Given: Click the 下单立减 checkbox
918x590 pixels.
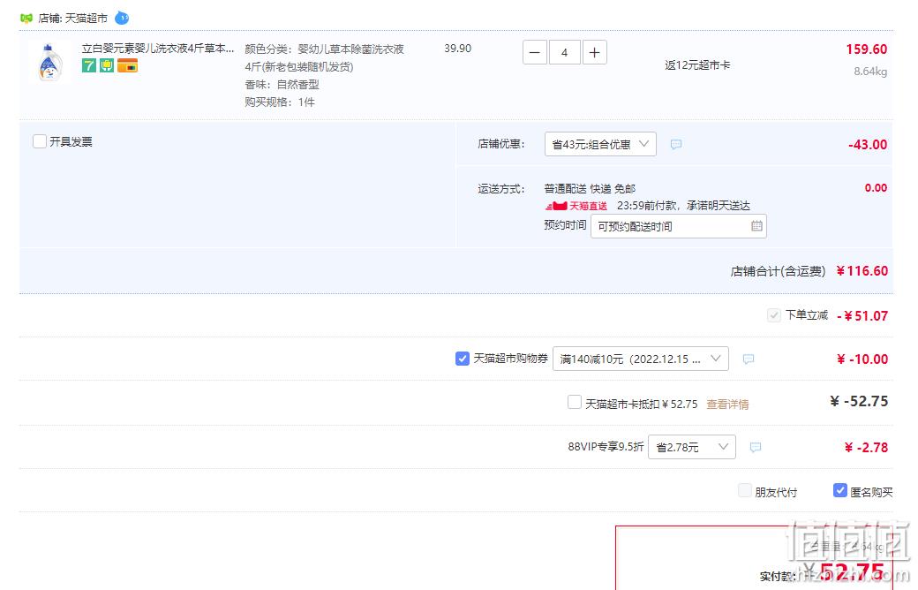Looking at the screenshot, I should pyautogui.click(x=774, y=315).
